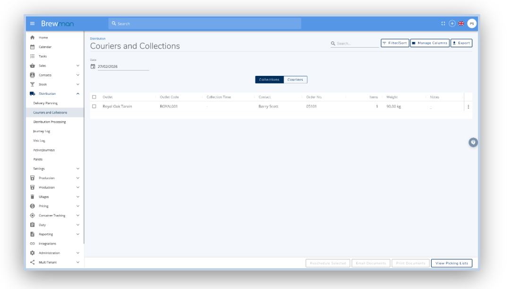This screenshot has height=289, width=511.
Task: Click the fullscreen icon in header
Action: (443, 24)
